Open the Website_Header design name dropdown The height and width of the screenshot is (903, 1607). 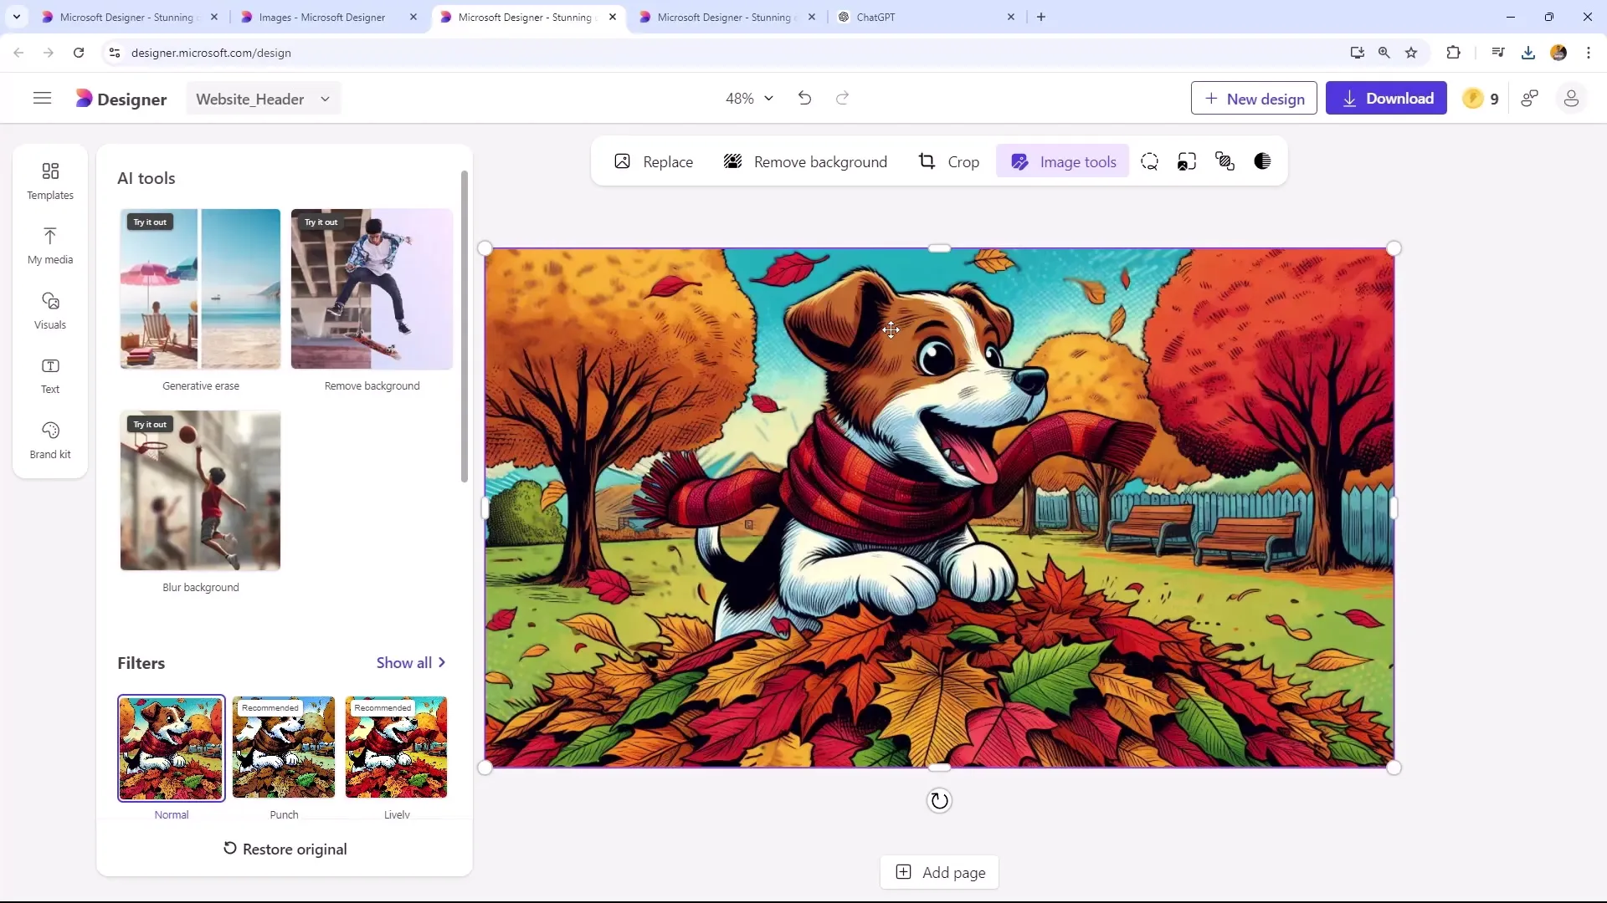pyautogui.click(x=263, y=99)
